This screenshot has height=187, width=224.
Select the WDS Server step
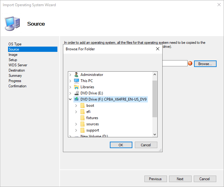coord(18,65)
